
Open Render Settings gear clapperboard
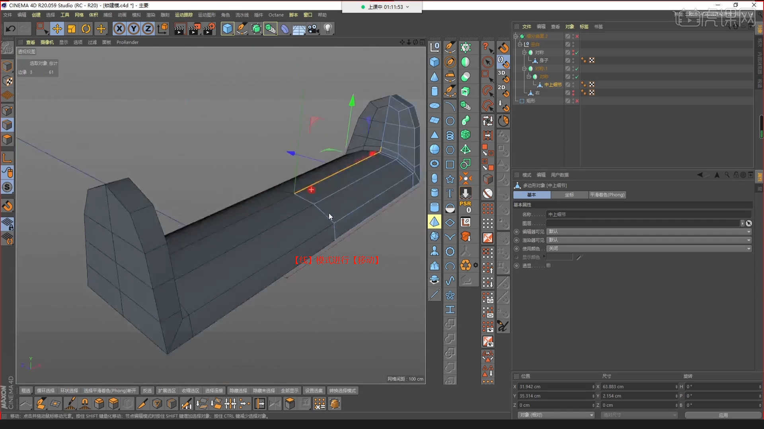pos(209,29)
